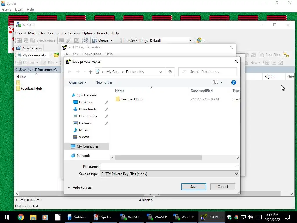Open the PuTTY Conversions menu

click(x=92, y=54)
